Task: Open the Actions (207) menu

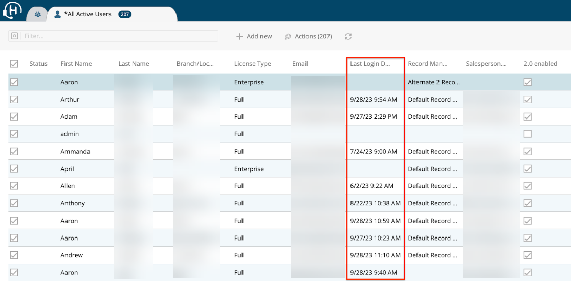Action: click(308, 36)
